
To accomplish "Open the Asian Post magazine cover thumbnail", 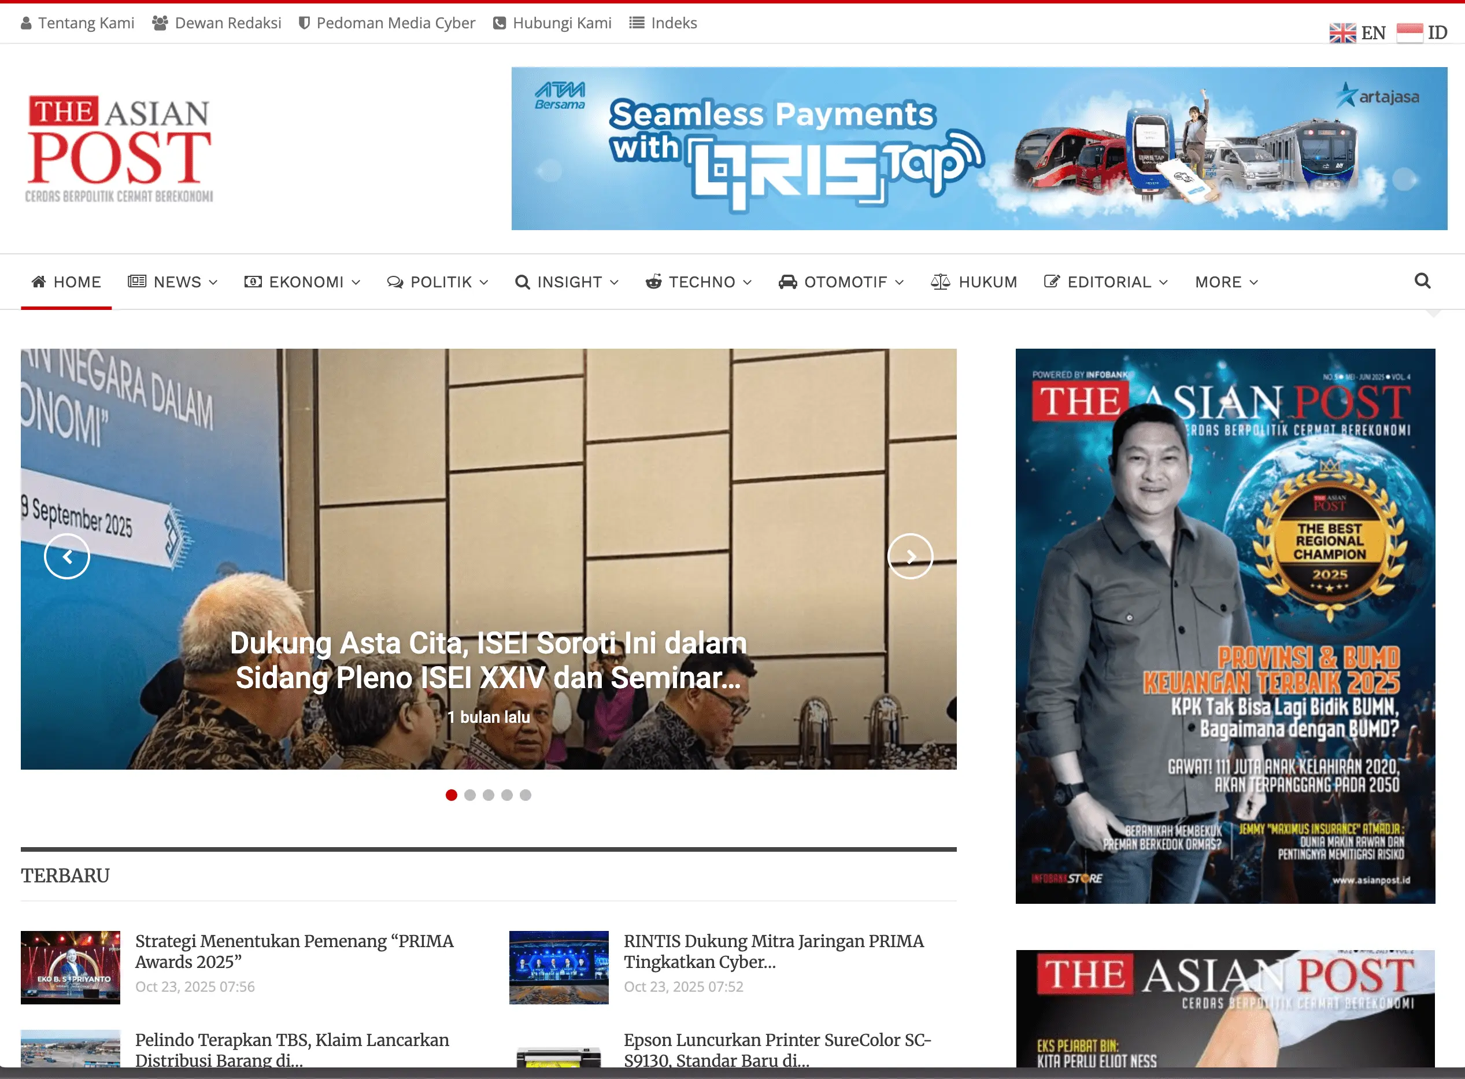I will pyautogui.click(x=1224, y=626).
